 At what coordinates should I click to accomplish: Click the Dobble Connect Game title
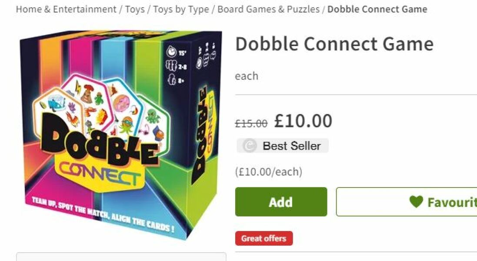coord(334,44)
